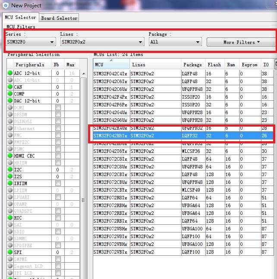277x279 pixels.
Task: Click gray status dot beside FMPI2C
Action: tap(10, 142)
